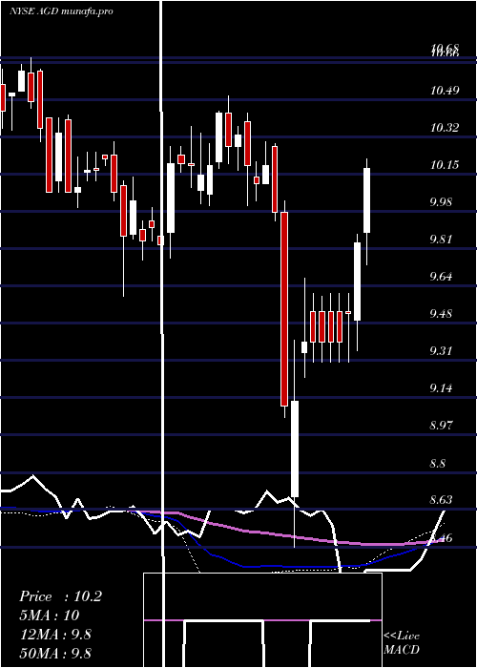Click the 10.49 price axis label
Screen dimensions: 477x668
click(445, 91)
